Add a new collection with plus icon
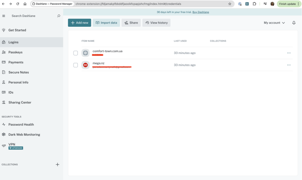Image resolution: width=302 pixels, height=180 pixels. pos(57,164)
